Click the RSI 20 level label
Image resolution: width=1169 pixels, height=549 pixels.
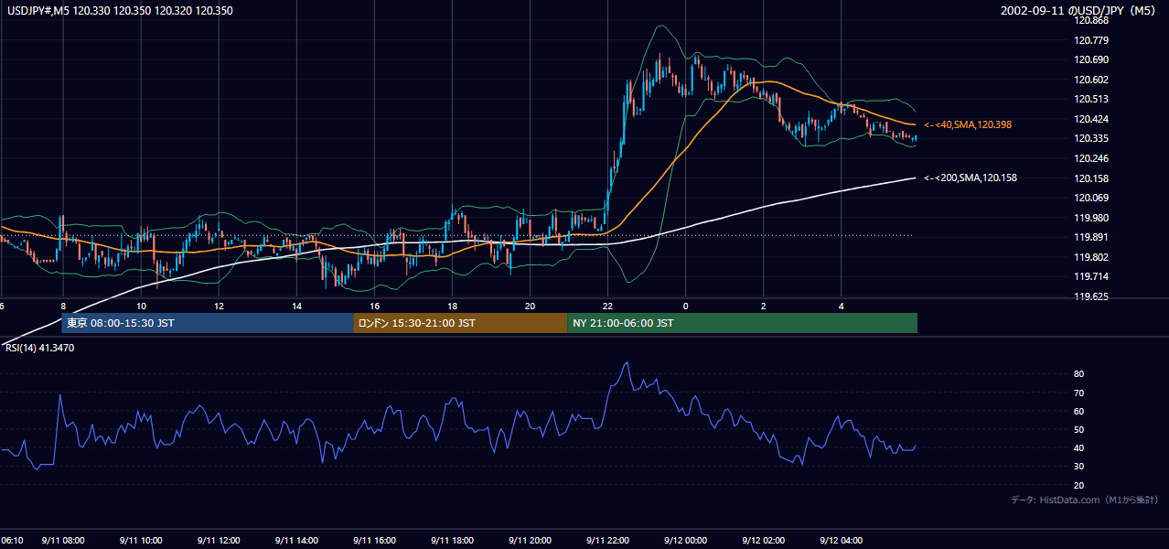(x=1078, y=485)
